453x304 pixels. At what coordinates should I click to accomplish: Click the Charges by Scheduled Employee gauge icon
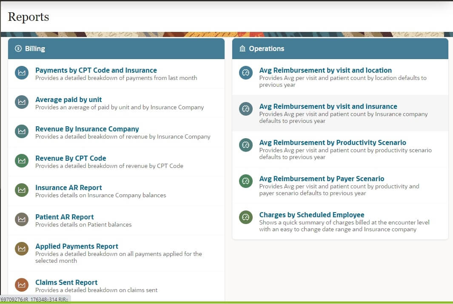[245, 217]
